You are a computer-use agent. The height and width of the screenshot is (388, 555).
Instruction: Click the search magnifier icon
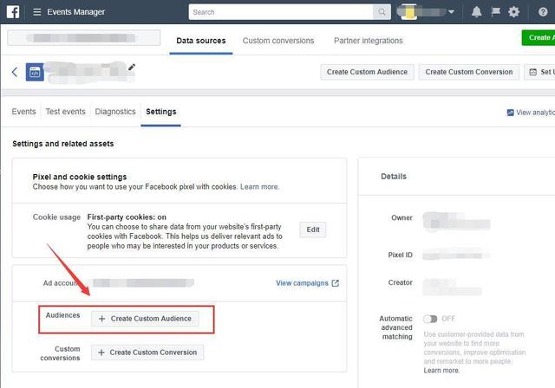tap(382, 12)
